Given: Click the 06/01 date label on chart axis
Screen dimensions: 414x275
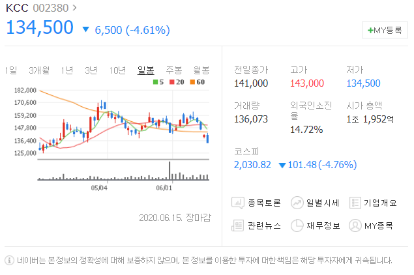Looking at the screenshot, I should tap(164, 188).
